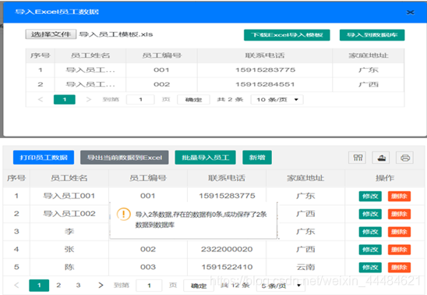Click the warning icon in import result message
The image size is (427, 295).
[x=123, y=214]
